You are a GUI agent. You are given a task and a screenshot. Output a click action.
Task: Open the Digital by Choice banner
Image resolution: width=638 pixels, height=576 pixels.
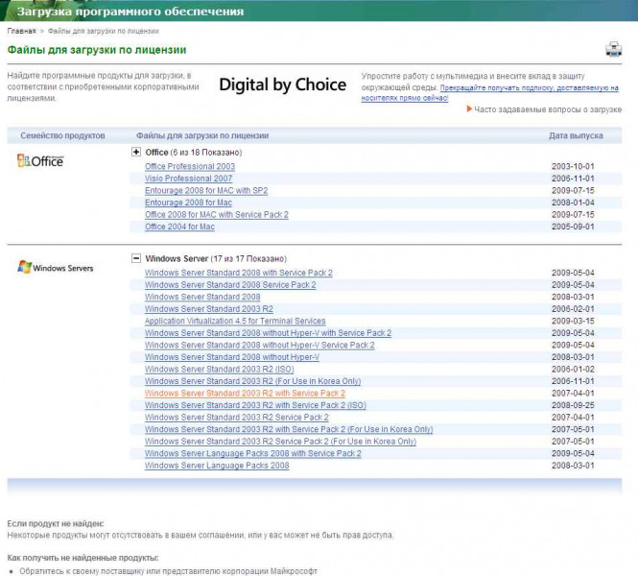click(282, 84)
